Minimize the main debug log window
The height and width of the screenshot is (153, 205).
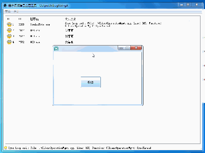[x=182, y=5]
